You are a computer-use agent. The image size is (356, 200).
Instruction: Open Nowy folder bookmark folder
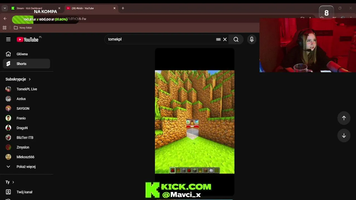[x=23, y=27]
